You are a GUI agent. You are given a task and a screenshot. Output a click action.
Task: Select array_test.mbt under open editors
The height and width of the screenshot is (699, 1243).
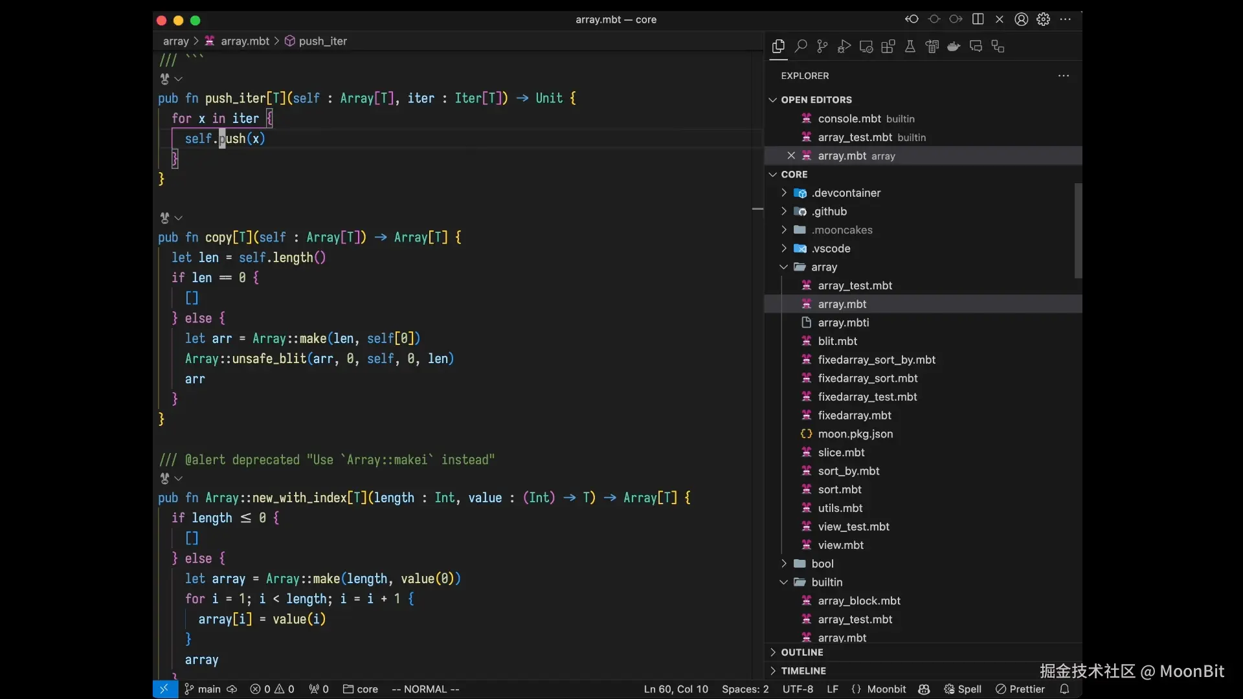point(855,137)
